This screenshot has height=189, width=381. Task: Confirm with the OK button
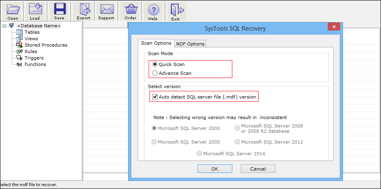tap(215, 169)
